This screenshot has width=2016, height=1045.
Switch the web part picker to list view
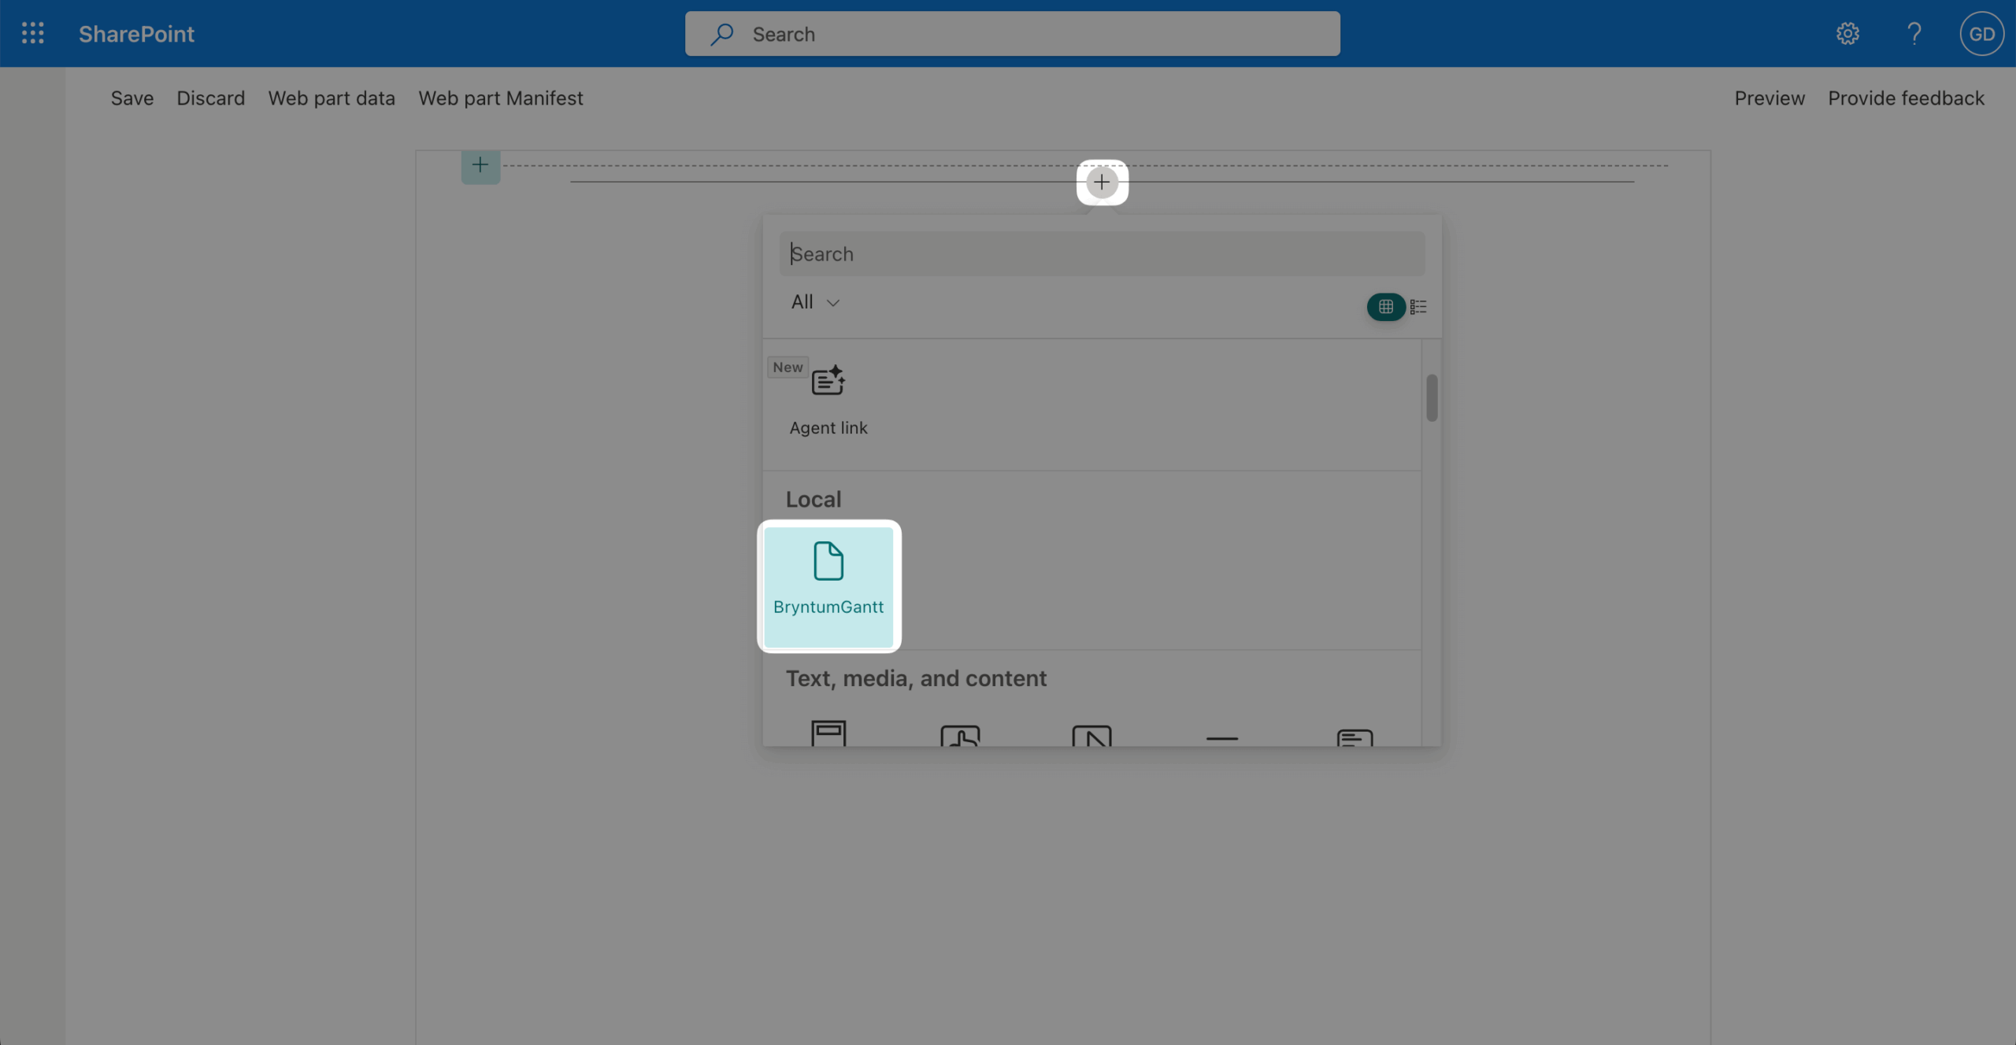pos(1418,306)
